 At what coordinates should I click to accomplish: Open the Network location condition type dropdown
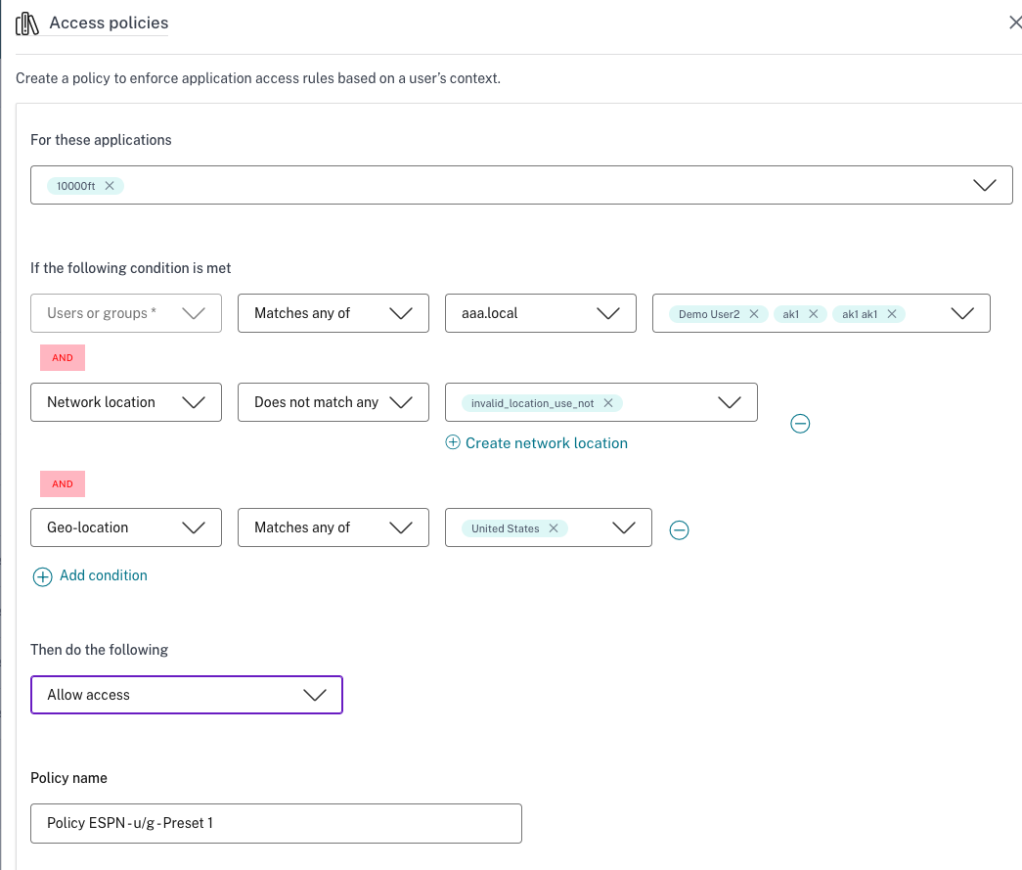126,402
